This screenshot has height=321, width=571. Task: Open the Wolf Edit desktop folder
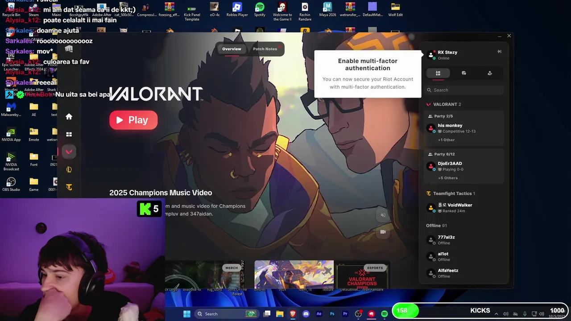(x=395, y=9)
